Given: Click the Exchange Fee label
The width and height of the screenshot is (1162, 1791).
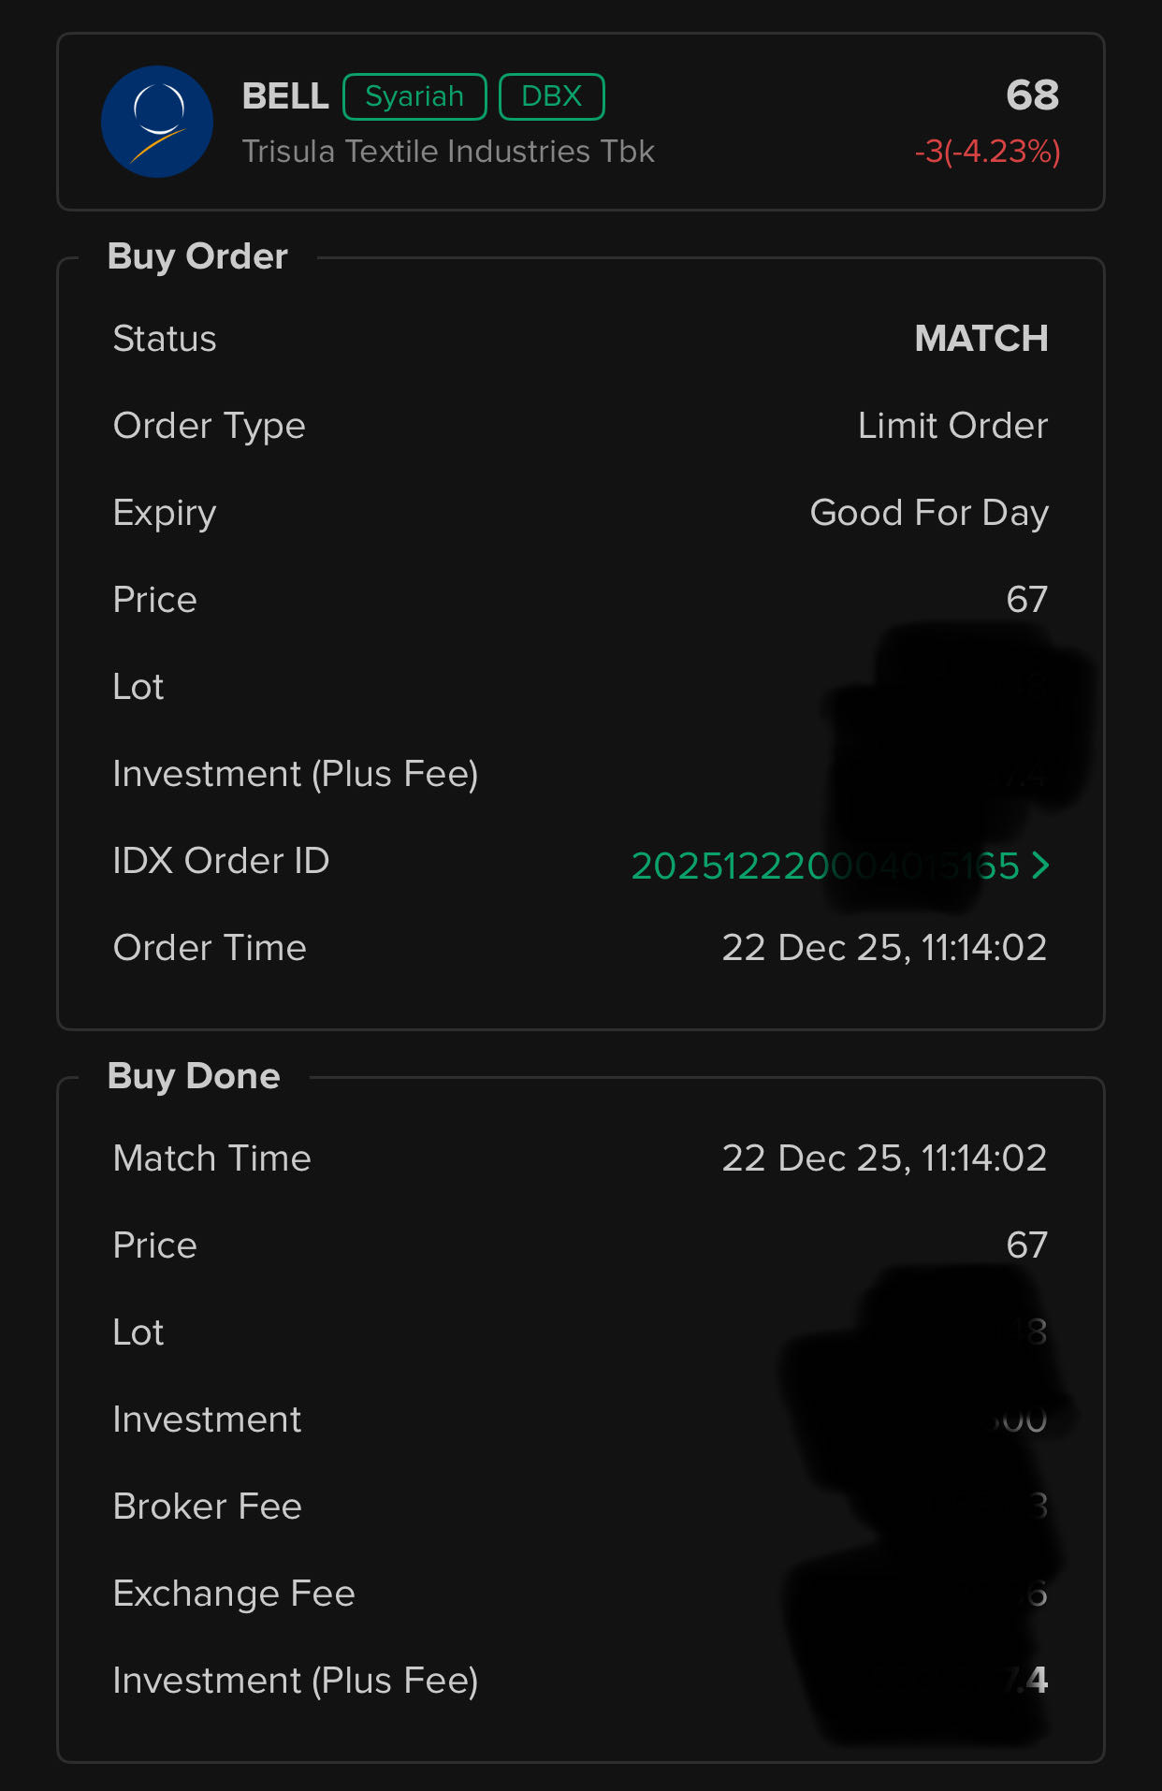Looking at the screenshot, I should click(234, 1594).
